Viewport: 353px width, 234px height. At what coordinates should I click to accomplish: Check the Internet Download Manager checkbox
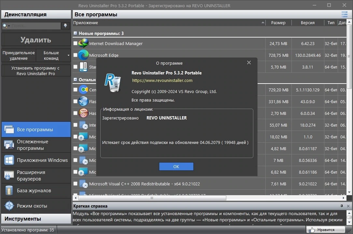coord(76,43)
